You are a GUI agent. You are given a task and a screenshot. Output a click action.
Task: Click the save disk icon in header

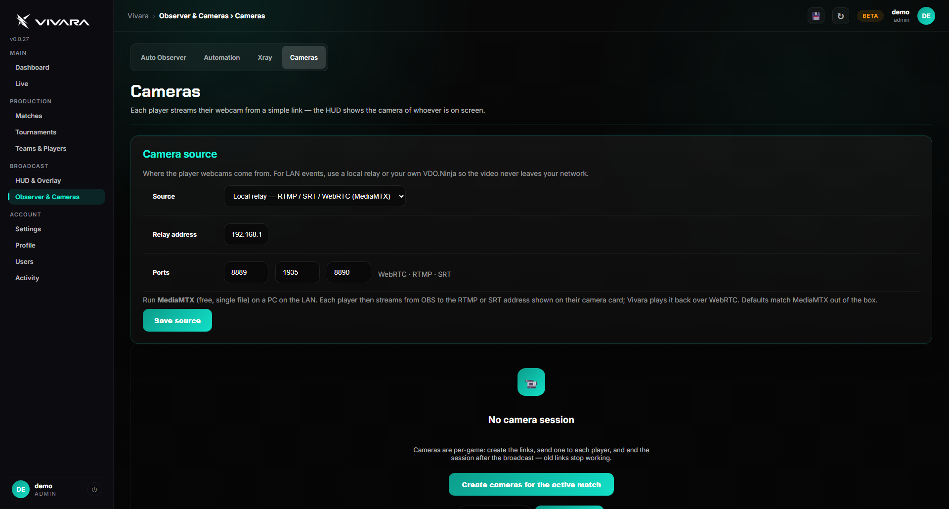[x=816, y=16]
